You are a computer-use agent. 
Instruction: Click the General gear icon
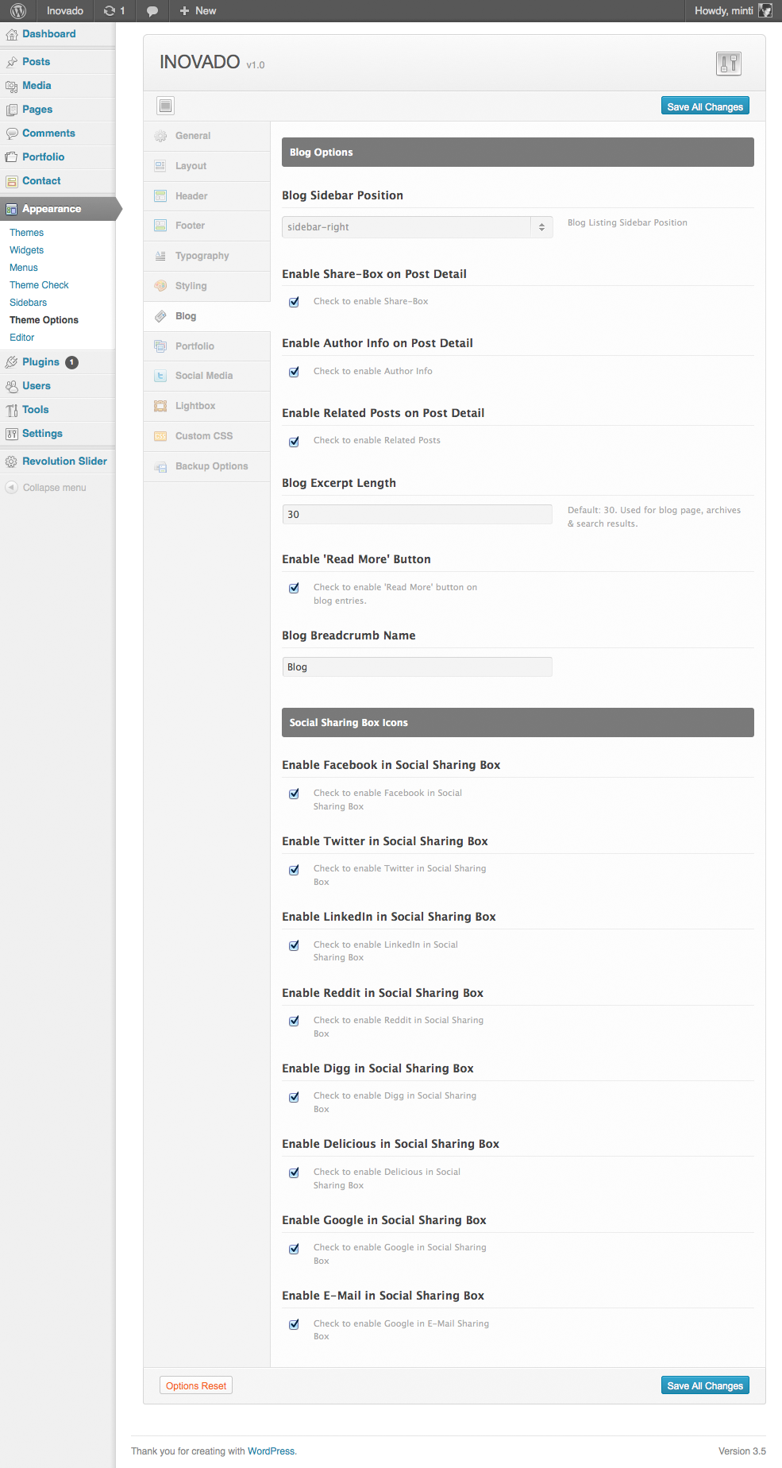[x=160, y=136]
